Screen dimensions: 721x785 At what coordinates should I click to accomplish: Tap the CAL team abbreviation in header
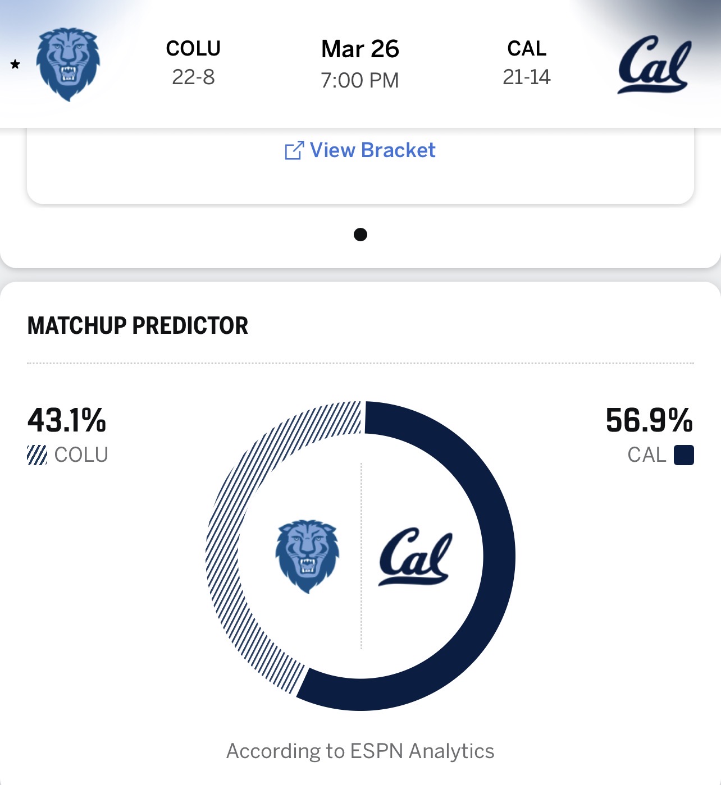[527, 49]
